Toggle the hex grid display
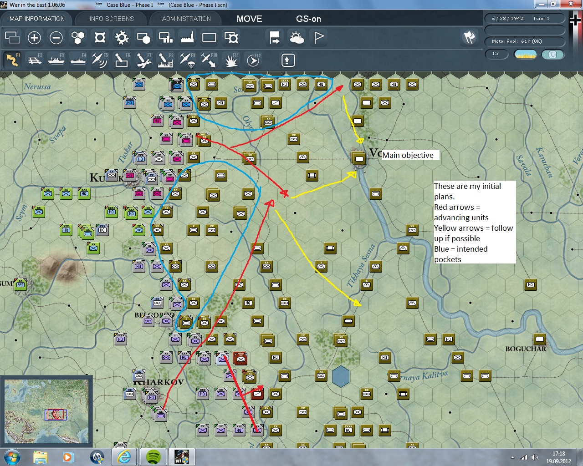The height and width of the screenshot is (466, 583). [78, 37]
